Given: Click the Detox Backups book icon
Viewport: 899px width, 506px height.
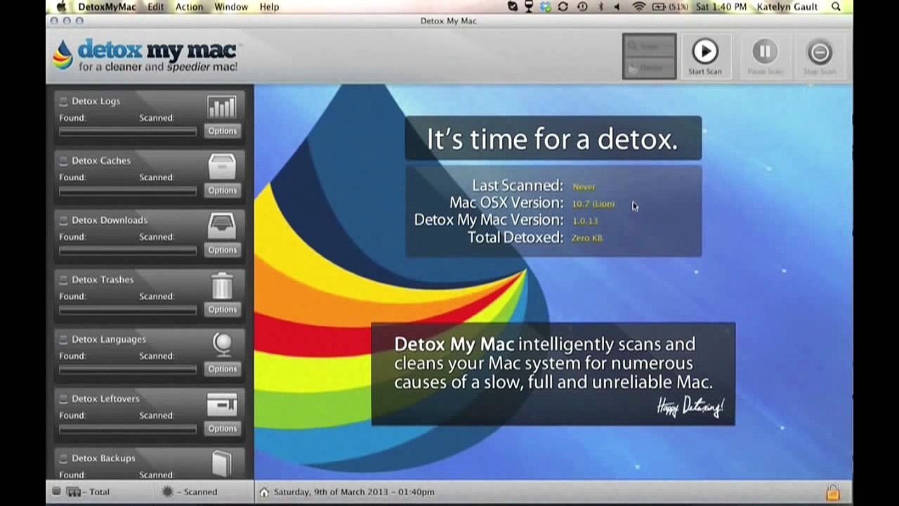Looking at the screenshot, I should tap(222, 464).
